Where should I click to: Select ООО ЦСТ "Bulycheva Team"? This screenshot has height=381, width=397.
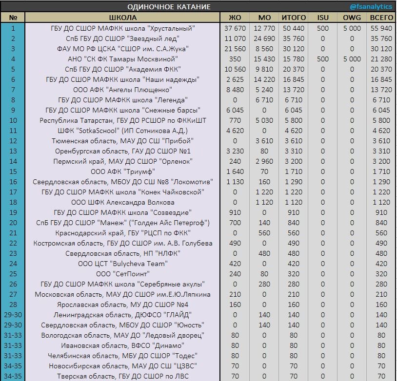pos(122,264)
